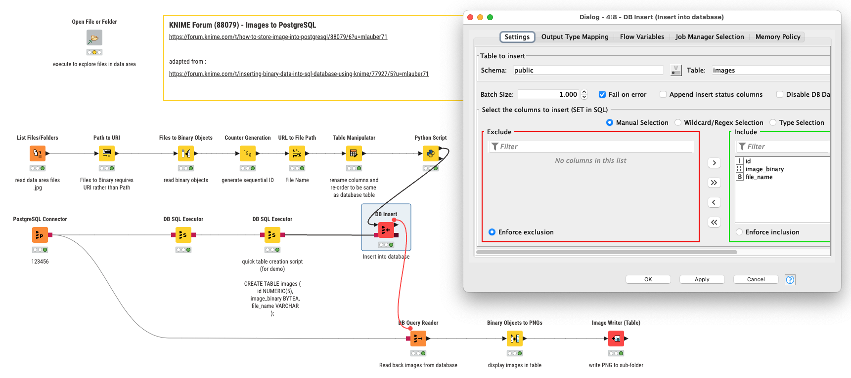851x378 pixels.
Task: Click the URL to File Path node
Action: coord(297,153)
